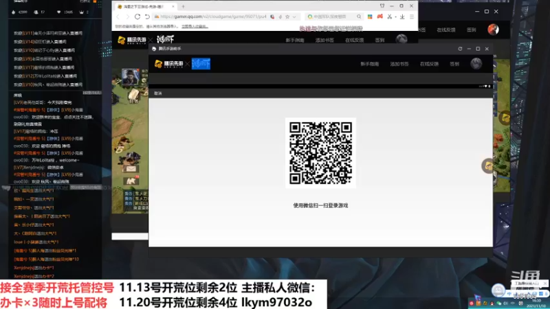Click floating orange orb beside popup edge
Image resolution: width=550 pixels, height=309 pixels.
(x=488, y=166)
